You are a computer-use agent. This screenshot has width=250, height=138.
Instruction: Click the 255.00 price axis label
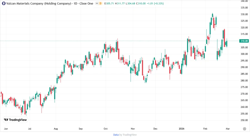click(244, 114)
